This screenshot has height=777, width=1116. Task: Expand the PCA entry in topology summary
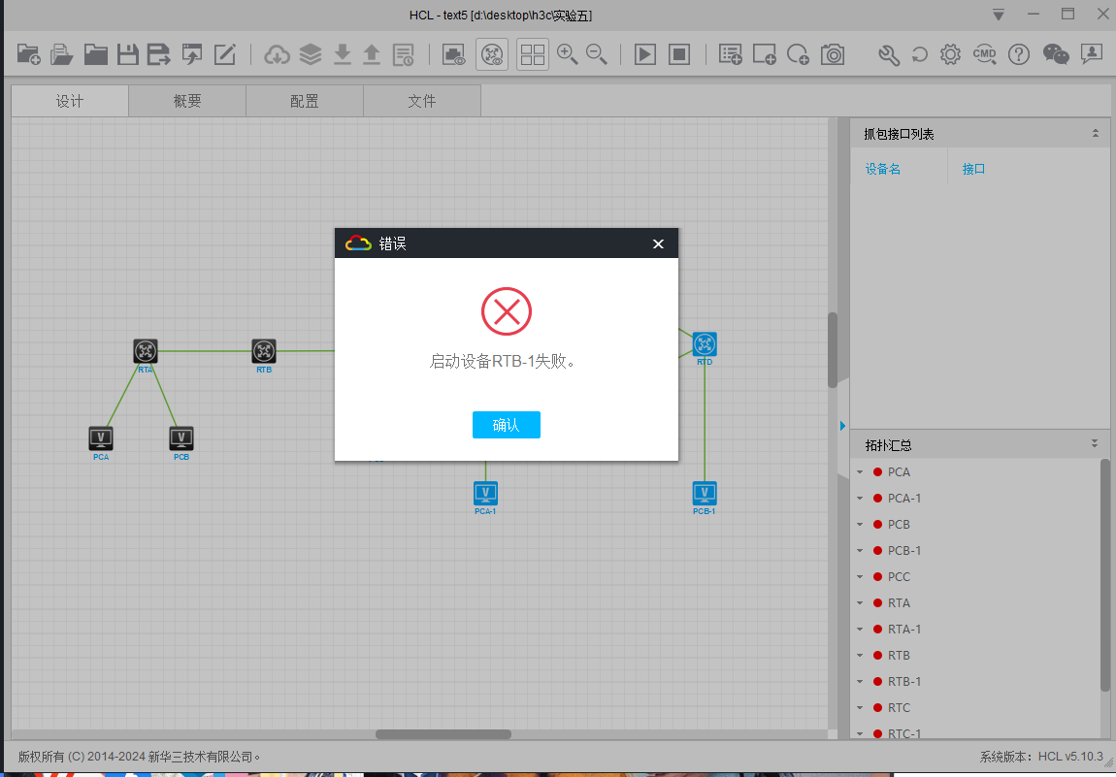(x=859, y=472)
